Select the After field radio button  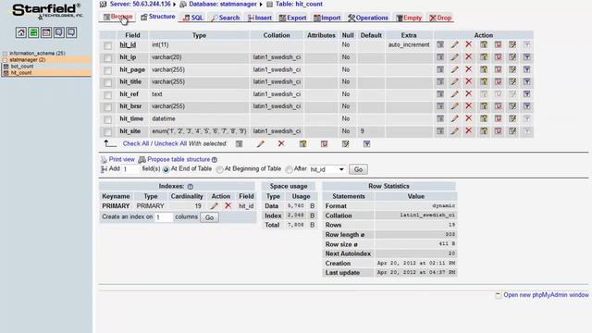tap(289, 170)
